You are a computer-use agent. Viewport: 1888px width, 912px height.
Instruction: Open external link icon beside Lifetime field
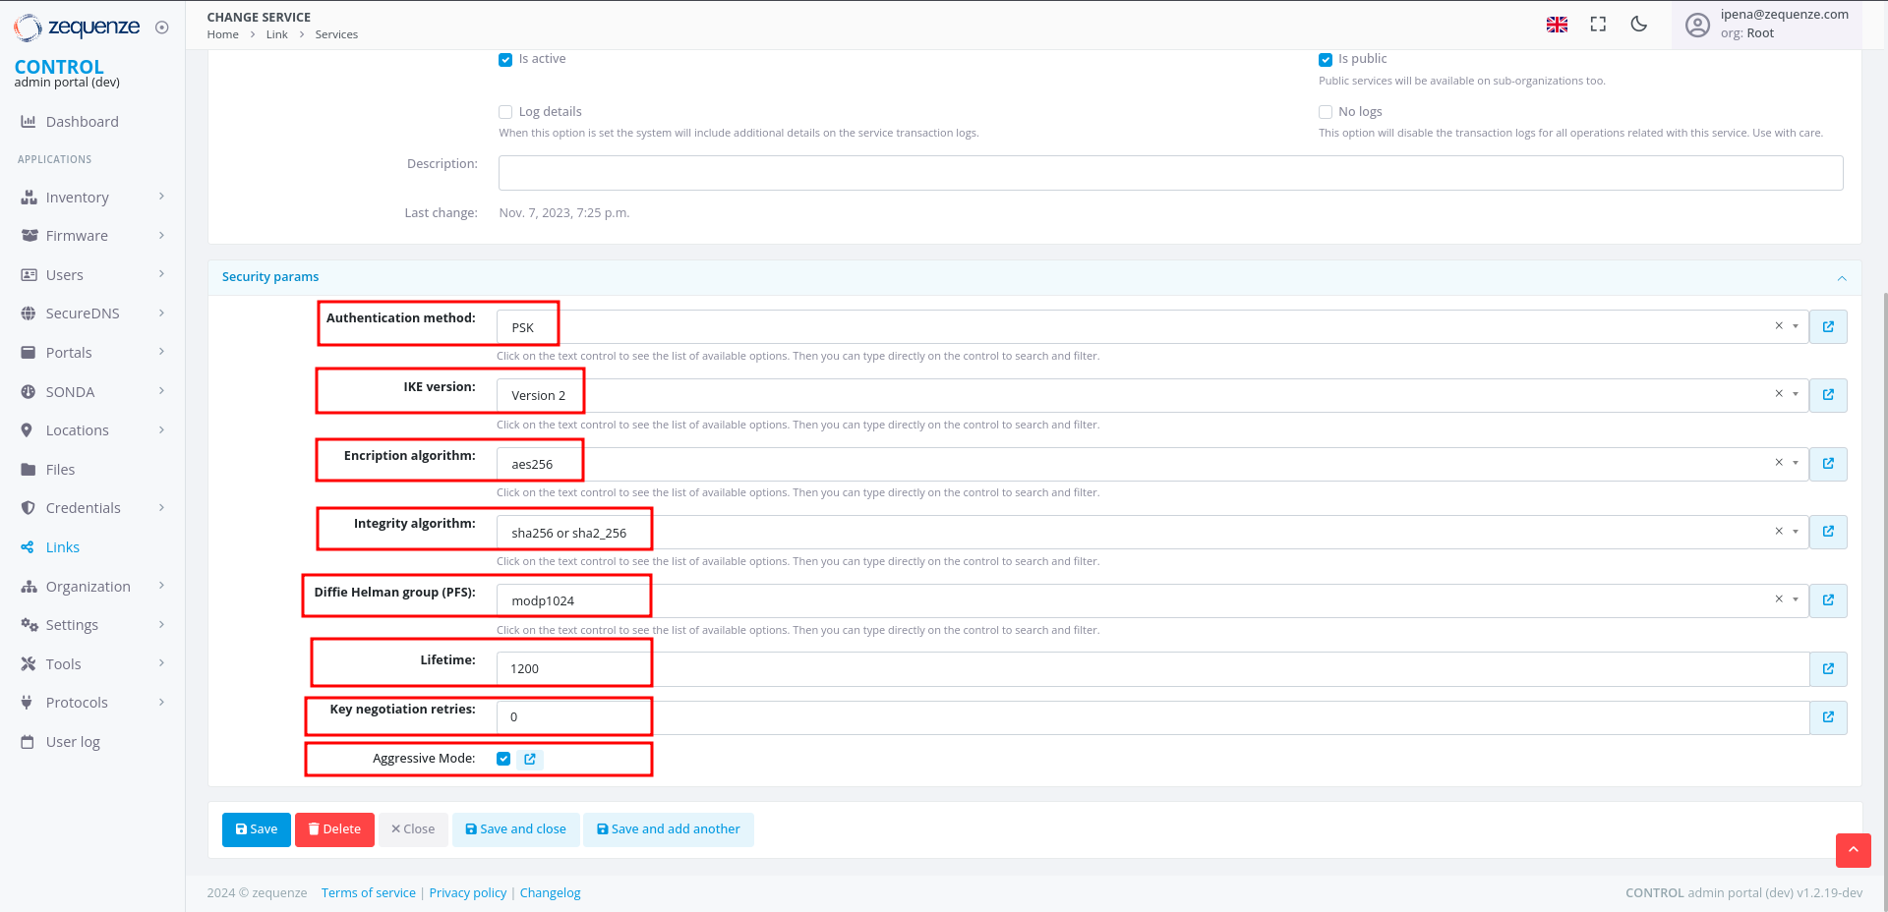point(1828,669)
